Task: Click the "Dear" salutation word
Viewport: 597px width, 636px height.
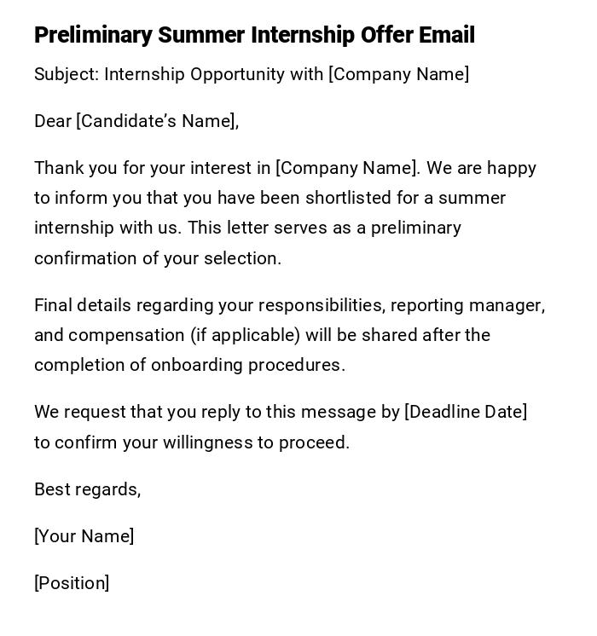Action: [53, 121]
